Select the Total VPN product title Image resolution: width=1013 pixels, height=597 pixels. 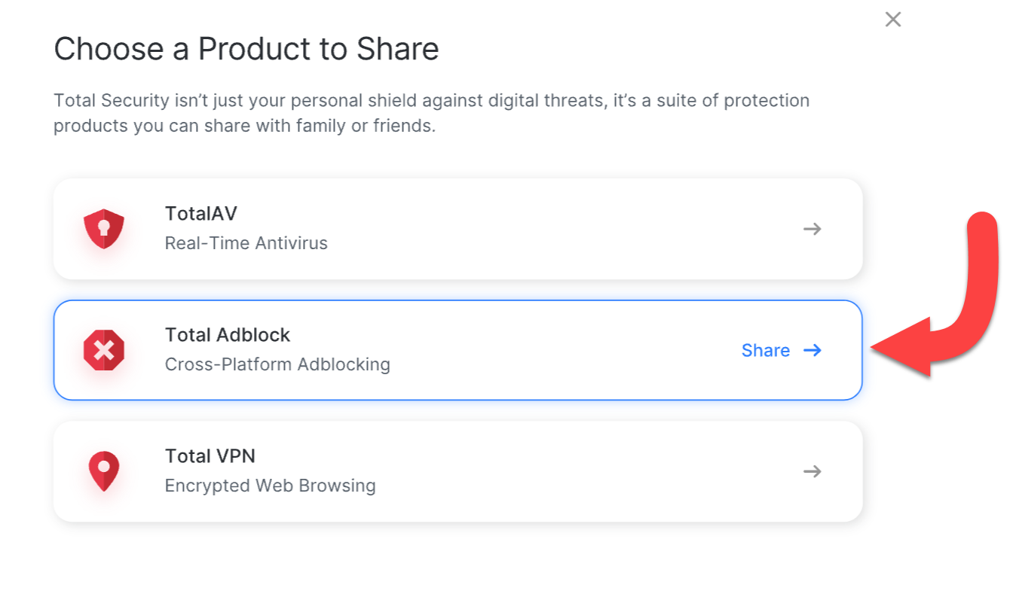pos(210,456)
